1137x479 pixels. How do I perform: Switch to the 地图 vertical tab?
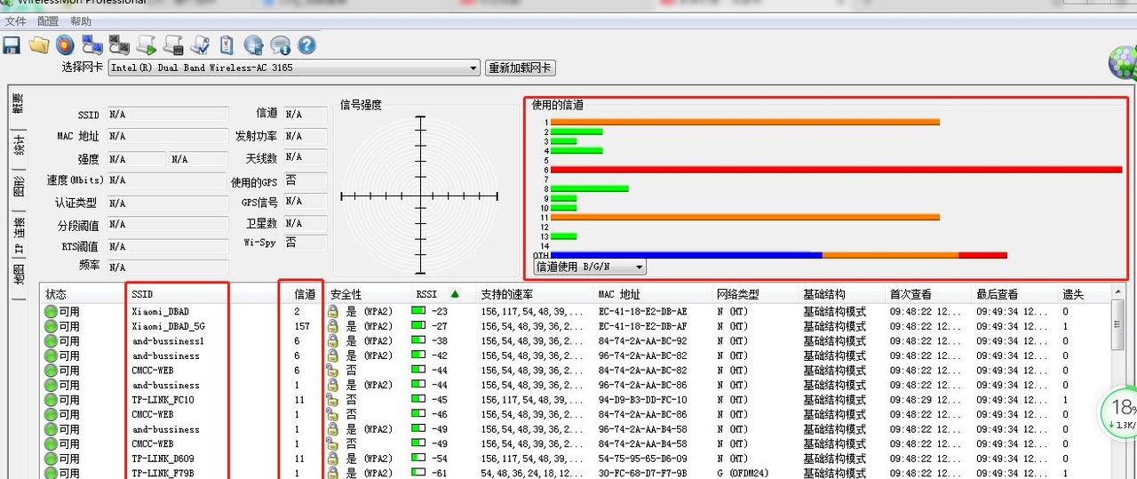click(x=18, y=275)
